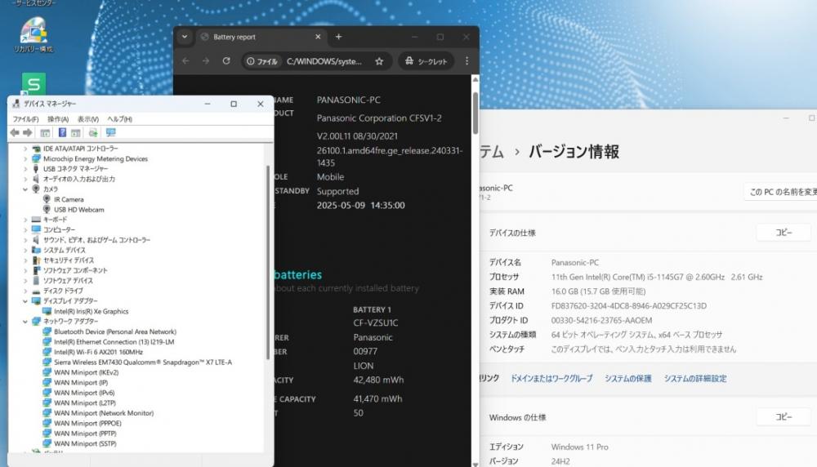Select WAN Miniport (IKEv2) entry
Viewport: 817px width, 467px height.
[x=86, y=372]
